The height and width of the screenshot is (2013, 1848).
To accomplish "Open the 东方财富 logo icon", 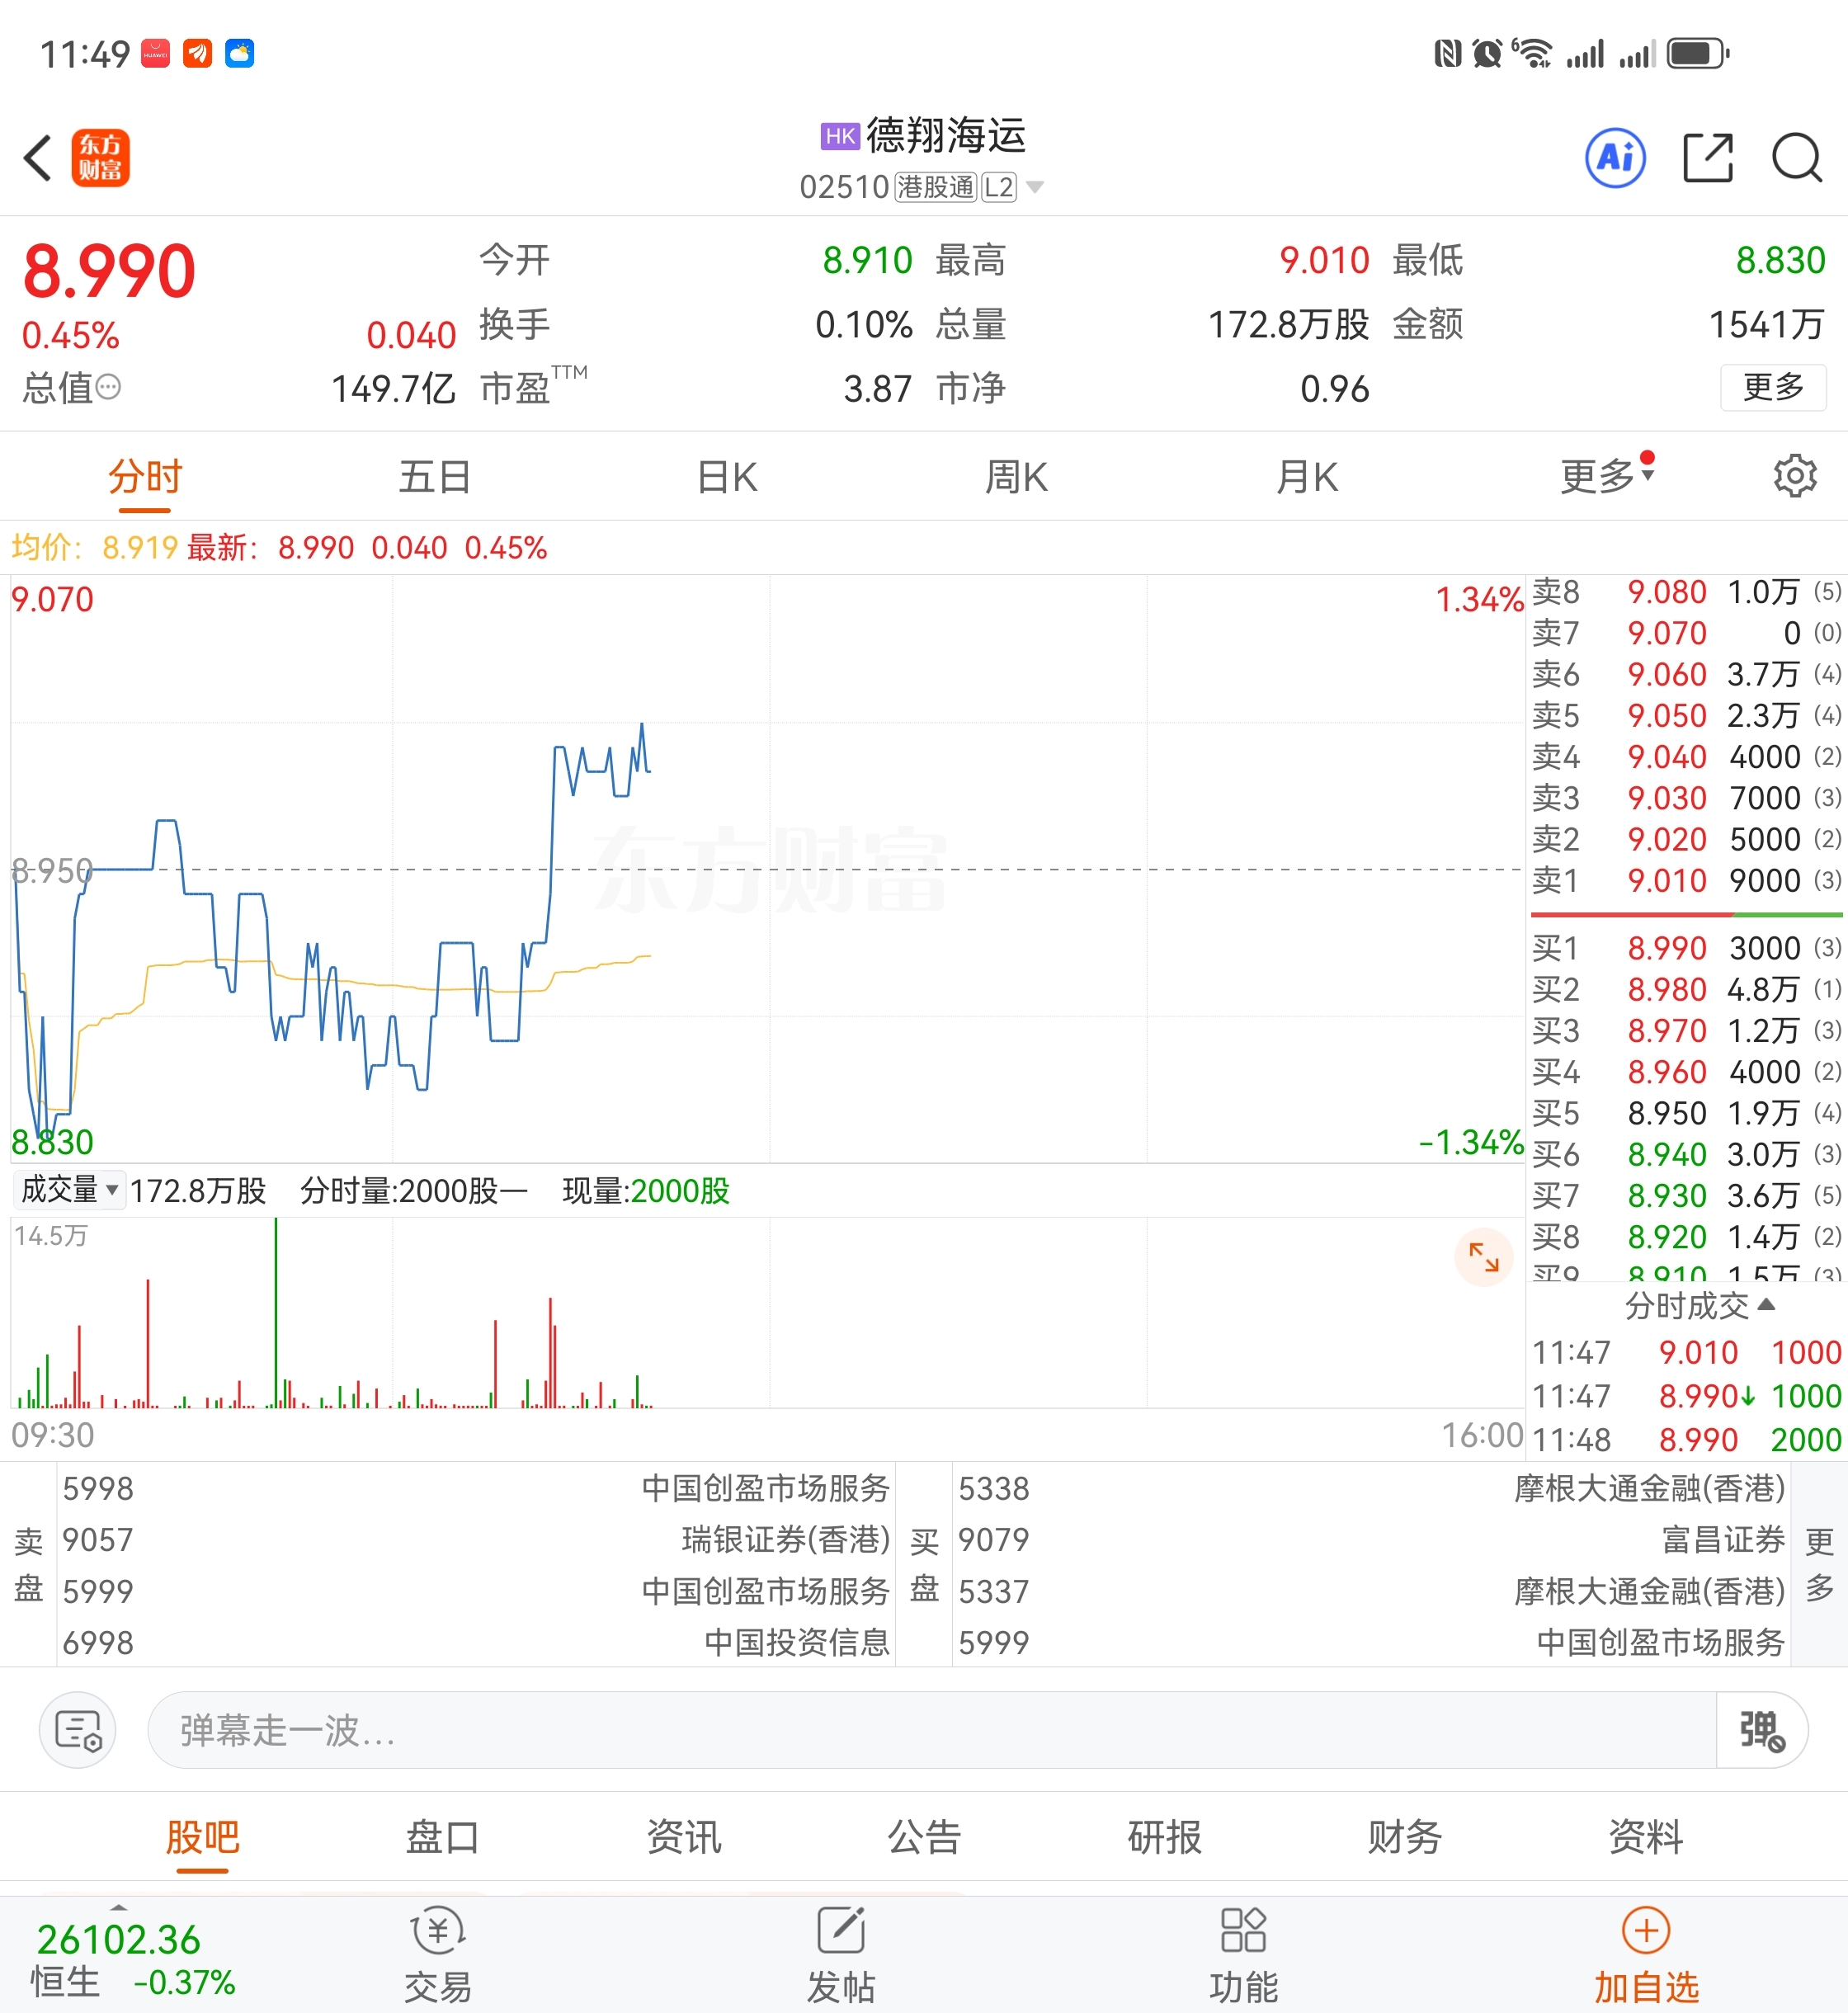I will pos(100,158).
